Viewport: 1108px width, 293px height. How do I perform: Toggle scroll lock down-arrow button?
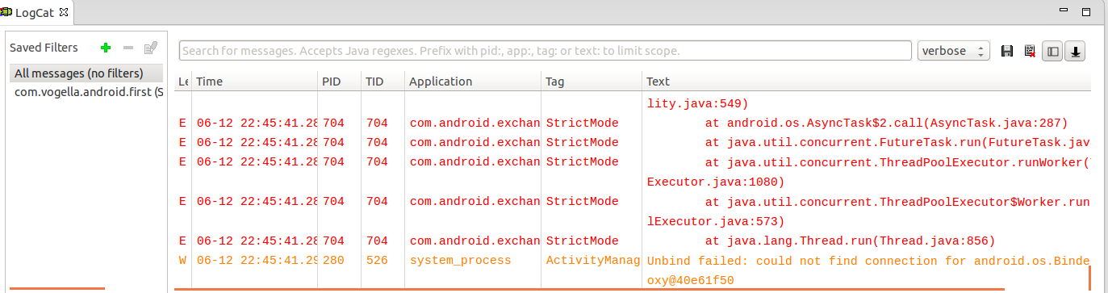[1076, 51]
